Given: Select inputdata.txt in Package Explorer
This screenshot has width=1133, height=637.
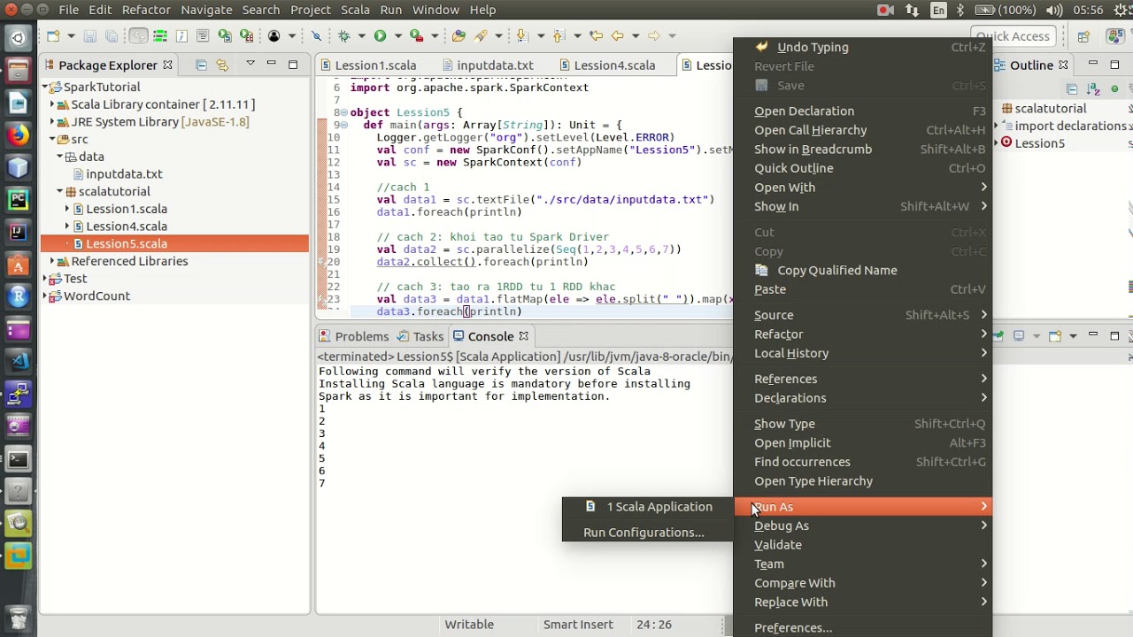Looking at the screenshot, I should pyautogui.click(x=124, y=174).
